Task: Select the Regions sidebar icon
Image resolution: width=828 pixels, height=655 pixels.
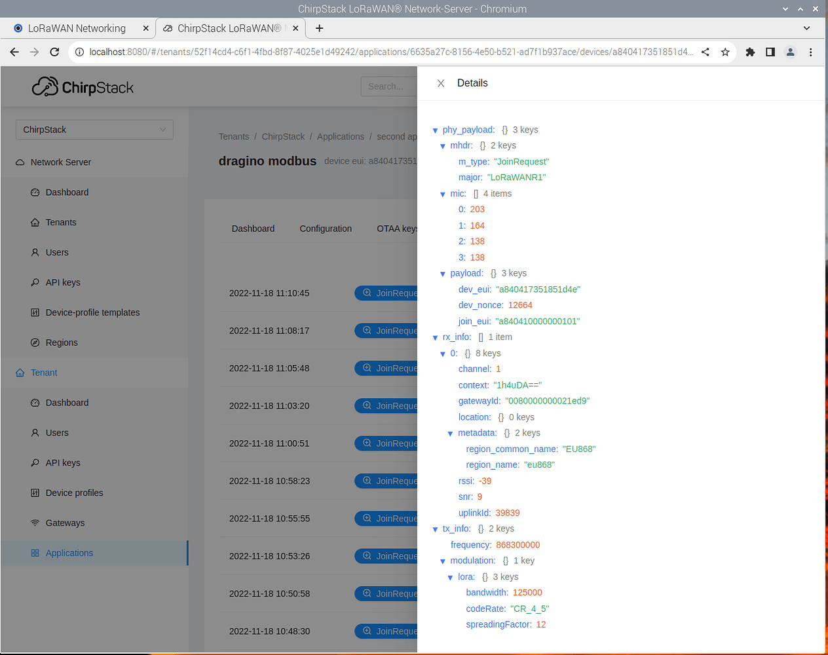Action: click(35, 343)
